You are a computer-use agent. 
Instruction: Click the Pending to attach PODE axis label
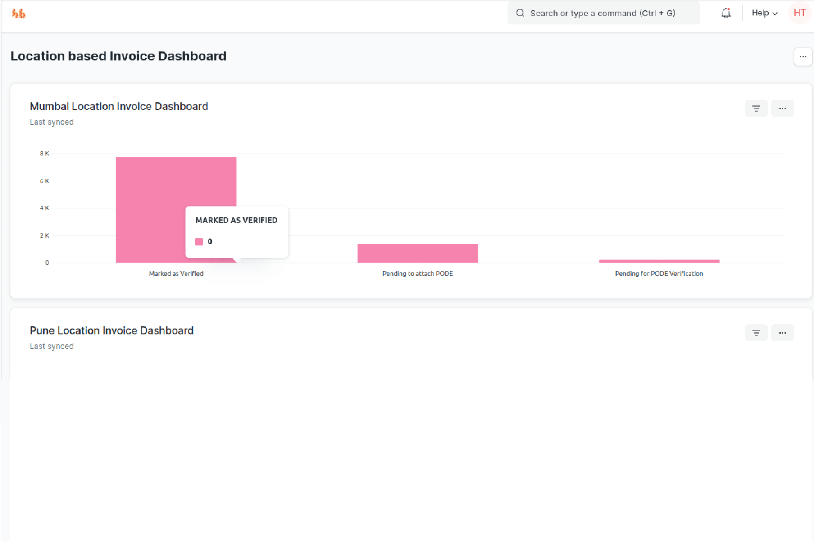pos(417,274)
